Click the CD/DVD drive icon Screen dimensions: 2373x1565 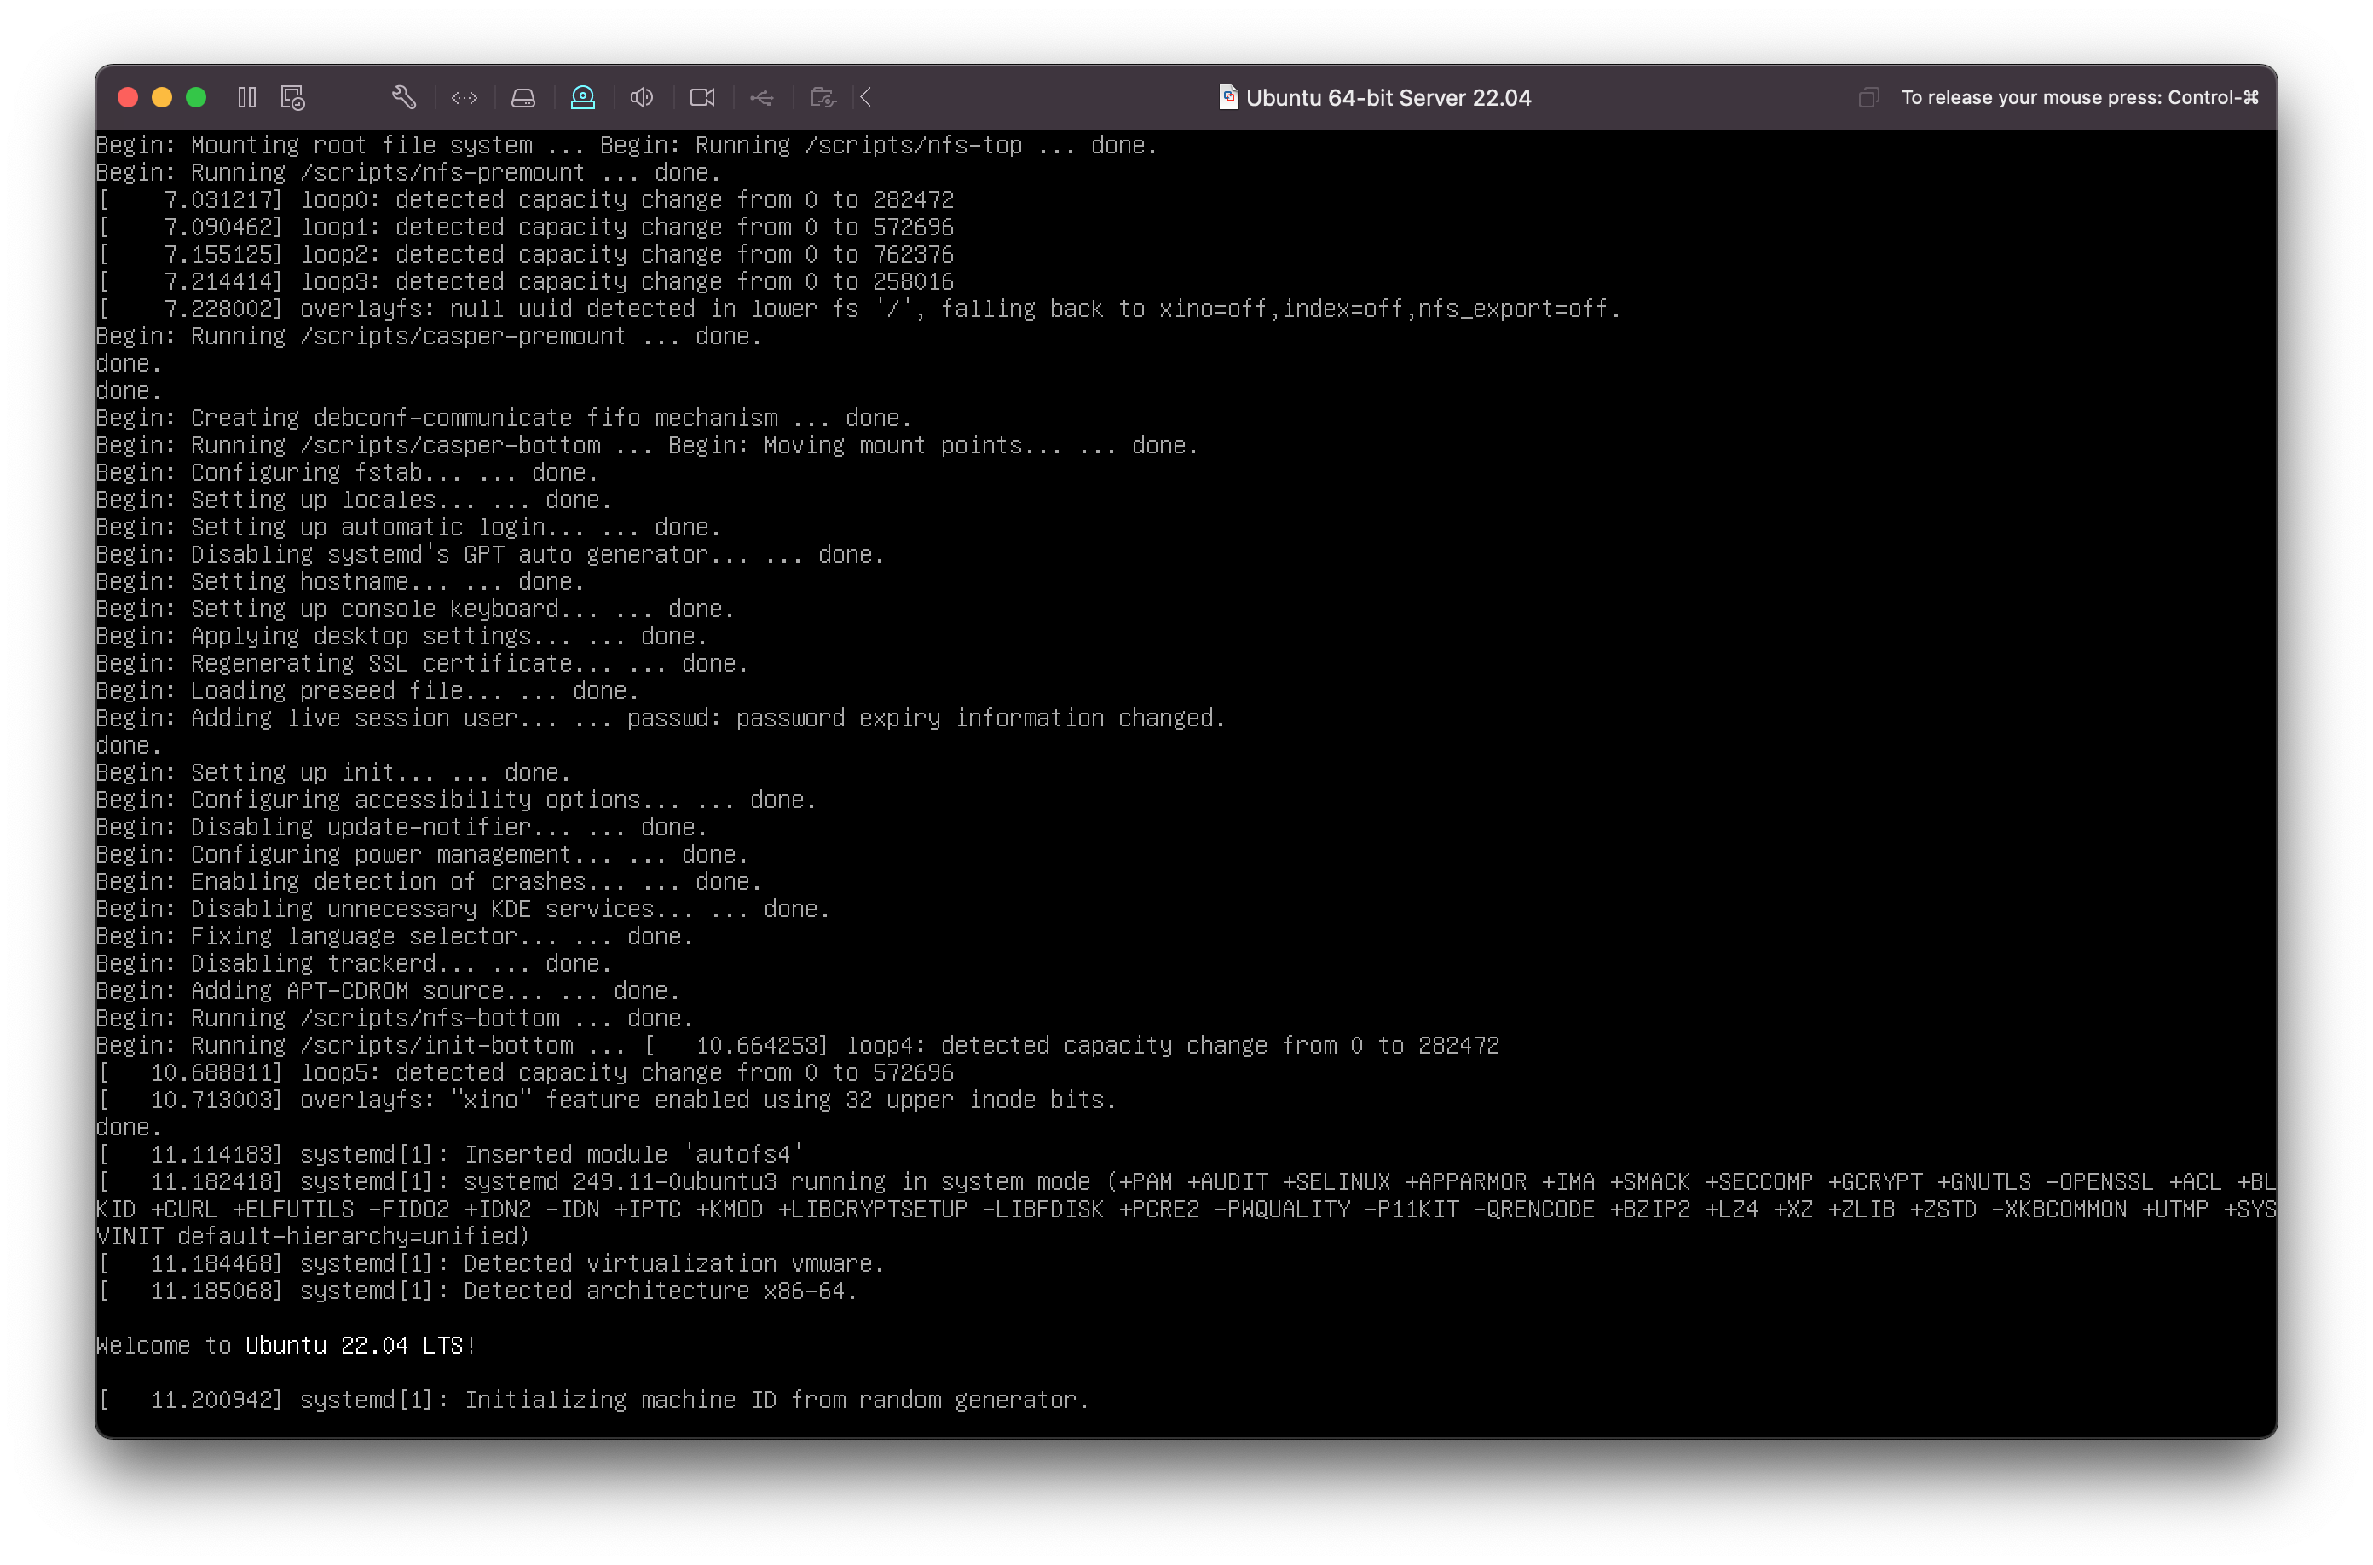click(x=583, y=97)
